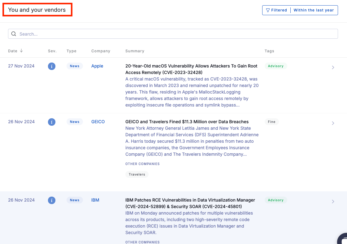Click the You and your vendors heading
The height and width of the screenshot is (244, 347).
point(37,10)
